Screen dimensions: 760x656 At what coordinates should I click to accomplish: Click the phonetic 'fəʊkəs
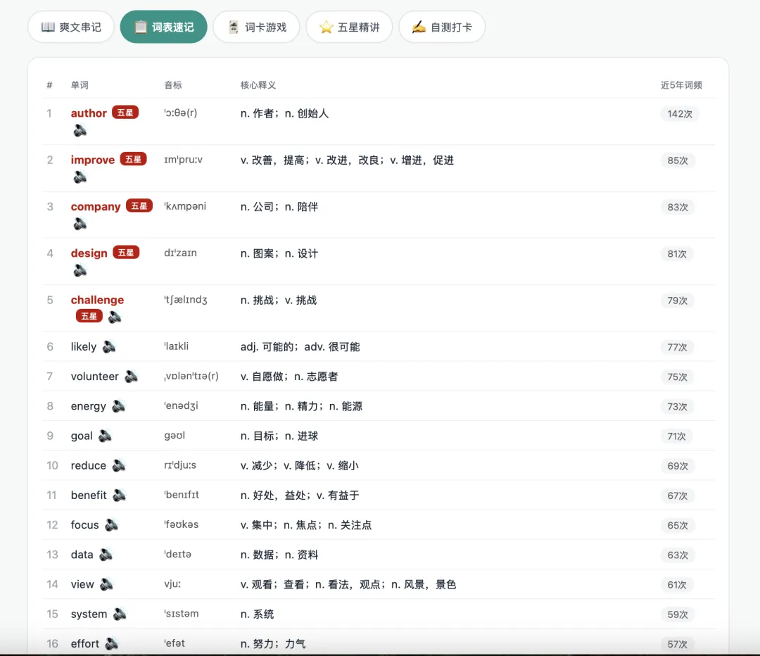(x=182, y=524)
